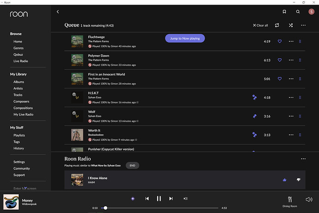Go to Playlists in sidebar
319x213 pixels.
point(20,135)
